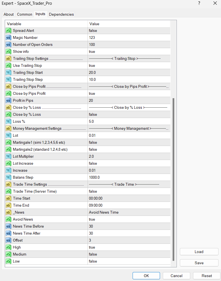
Task: Click the help question mark in title bar
Action: (x=199, y=3)
